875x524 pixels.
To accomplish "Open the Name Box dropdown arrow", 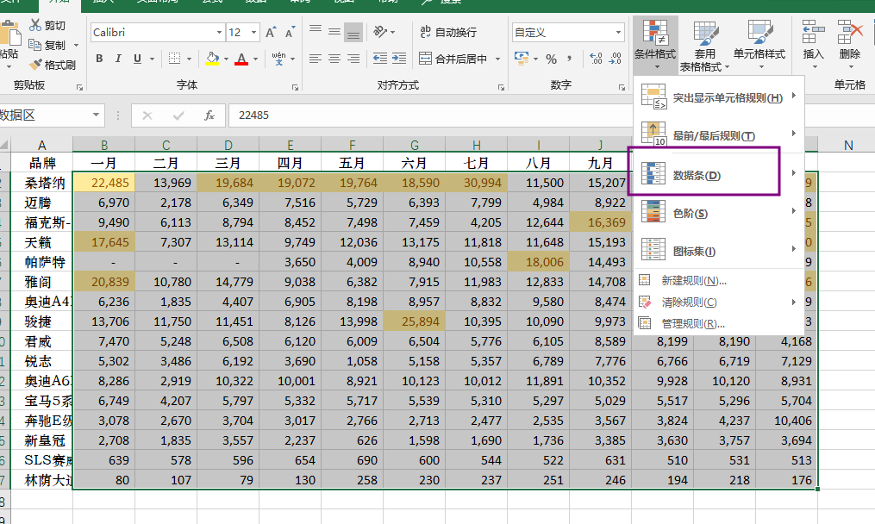I will [x=96, y=115].
